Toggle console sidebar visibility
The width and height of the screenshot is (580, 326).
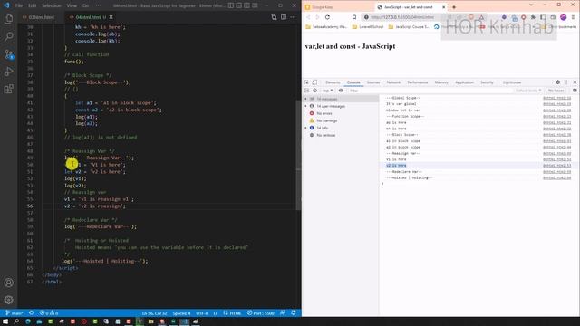[306, 91]
